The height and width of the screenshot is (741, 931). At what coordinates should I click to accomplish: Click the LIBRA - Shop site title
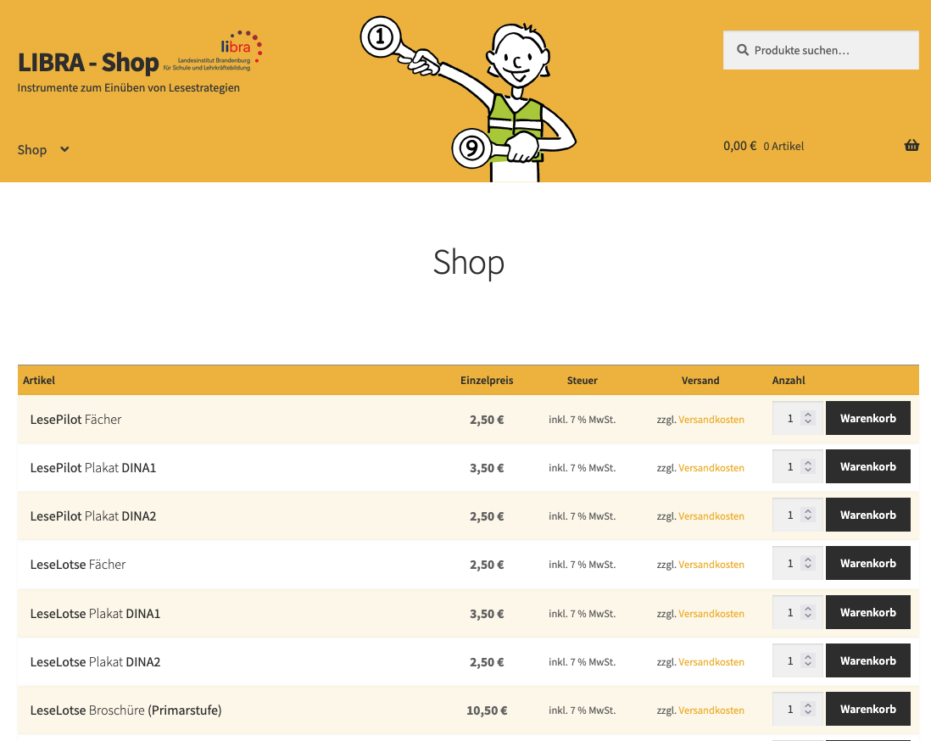pyautogui.click(x=88, y=63)
